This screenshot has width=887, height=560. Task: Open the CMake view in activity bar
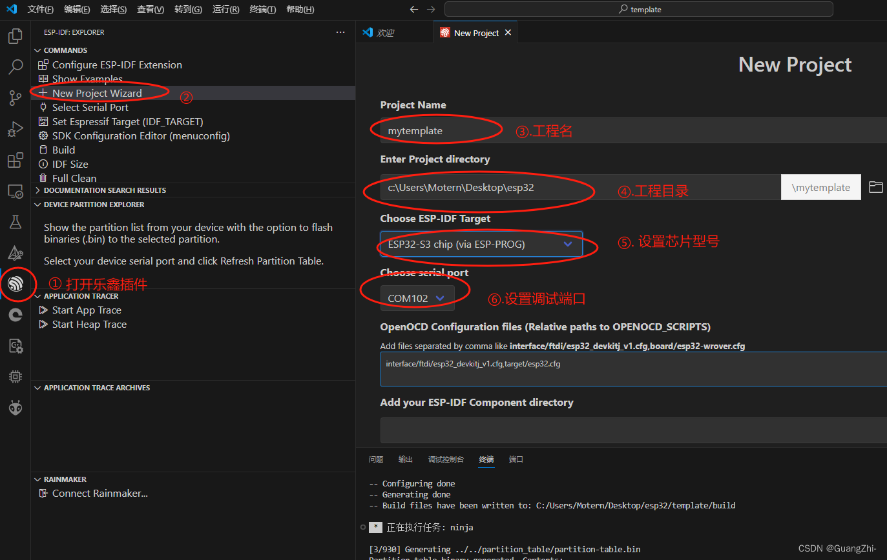15,253
